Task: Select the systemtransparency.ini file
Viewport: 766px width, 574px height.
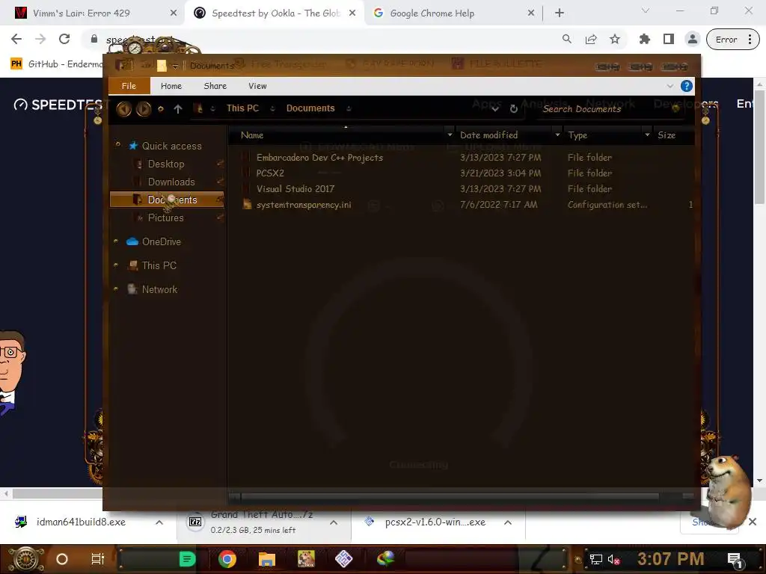Action: tap(304, 205)
